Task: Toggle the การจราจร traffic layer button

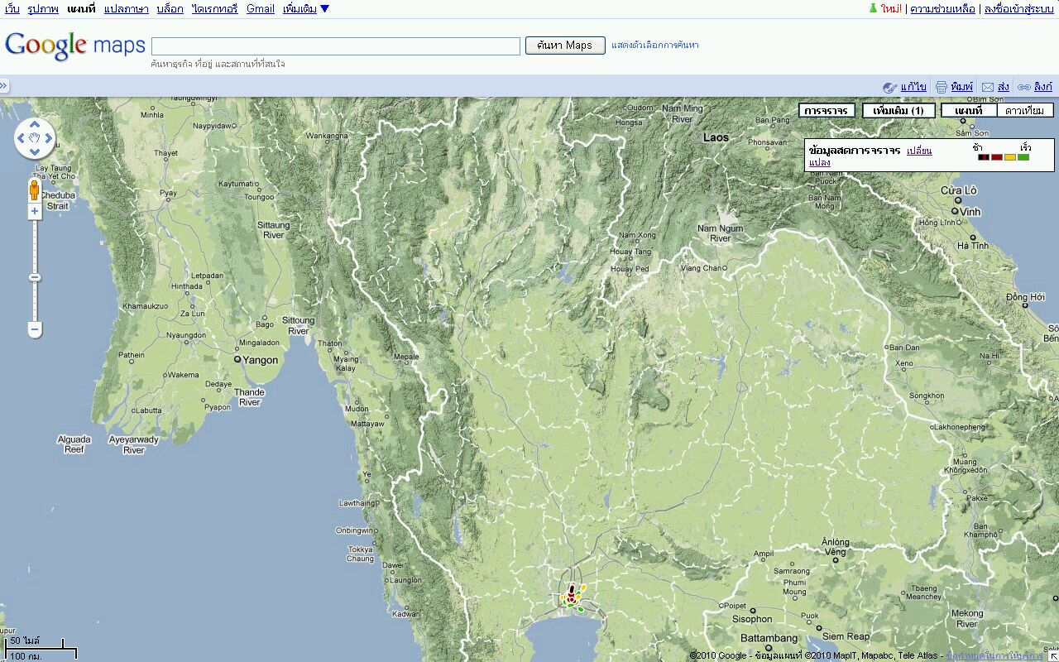Action: [827, 111]
